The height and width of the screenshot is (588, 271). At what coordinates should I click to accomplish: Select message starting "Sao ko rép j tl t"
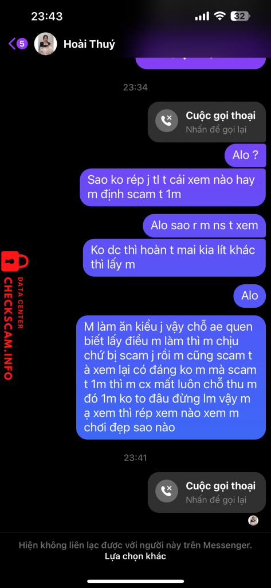173,187
